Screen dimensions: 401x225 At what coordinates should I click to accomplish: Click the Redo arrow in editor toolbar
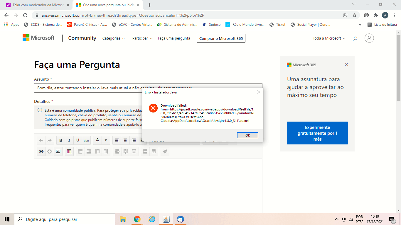(50, 140)
